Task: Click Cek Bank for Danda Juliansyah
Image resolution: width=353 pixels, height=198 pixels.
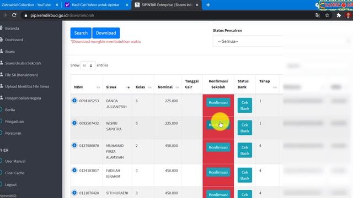Action: [x=245, y=105]
